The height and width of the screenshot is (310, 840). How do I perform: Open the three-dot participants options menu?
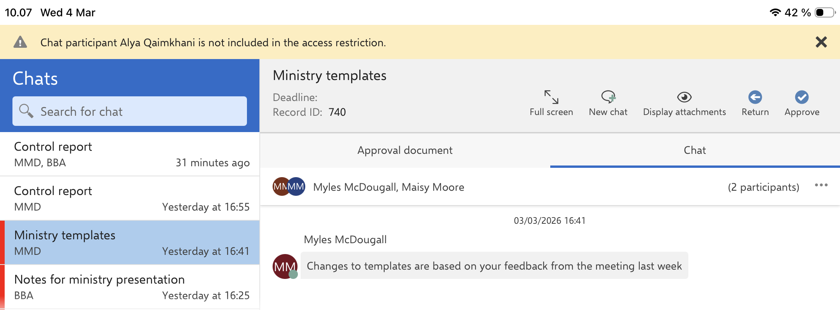click(x=821, y=185)
